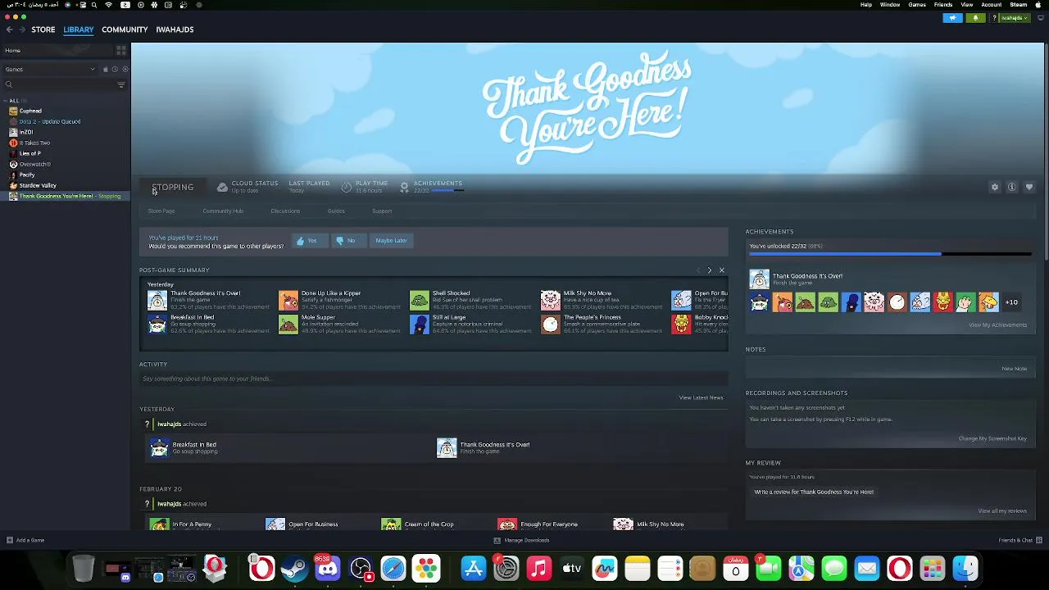Open Friends & Chat
The image size is (1049, 590).
[1020, 540]
